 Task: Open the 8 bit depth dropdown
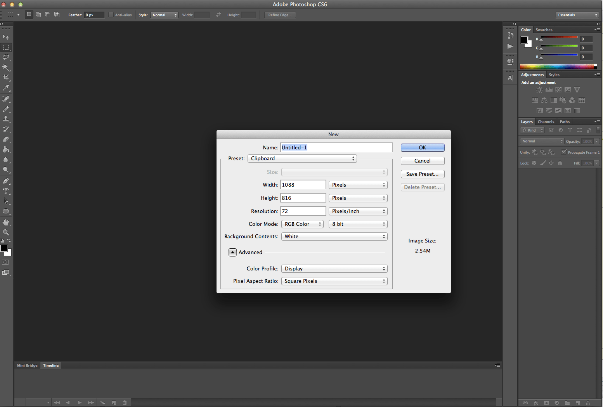(x=358, y=224)
